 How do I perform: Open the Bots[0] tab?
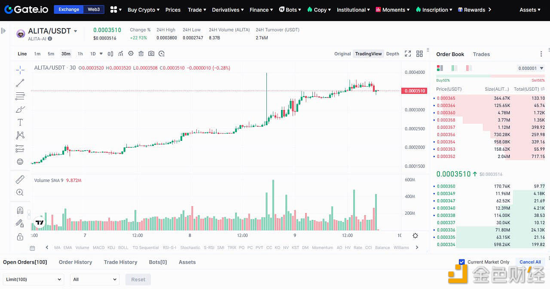[x=158, y=262]
